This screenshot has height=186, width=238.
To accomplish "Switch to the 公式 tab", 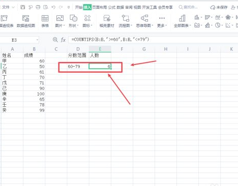I will (111, 7).
